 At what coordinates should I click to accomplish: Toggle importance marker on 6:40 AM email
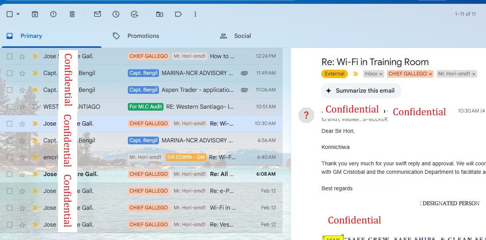pos(35,157)
